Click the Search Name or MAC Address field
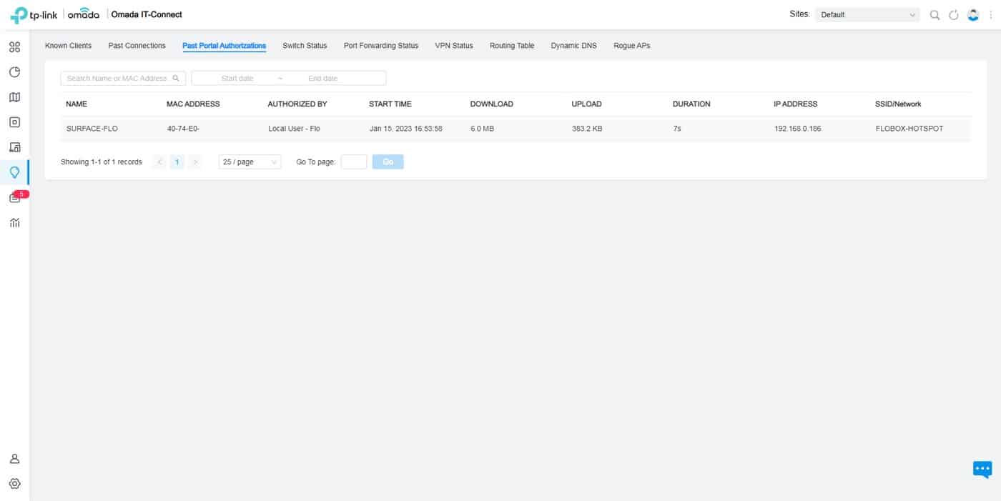The width and height of the screenshot is (1001, 501). tap(118, 79)
